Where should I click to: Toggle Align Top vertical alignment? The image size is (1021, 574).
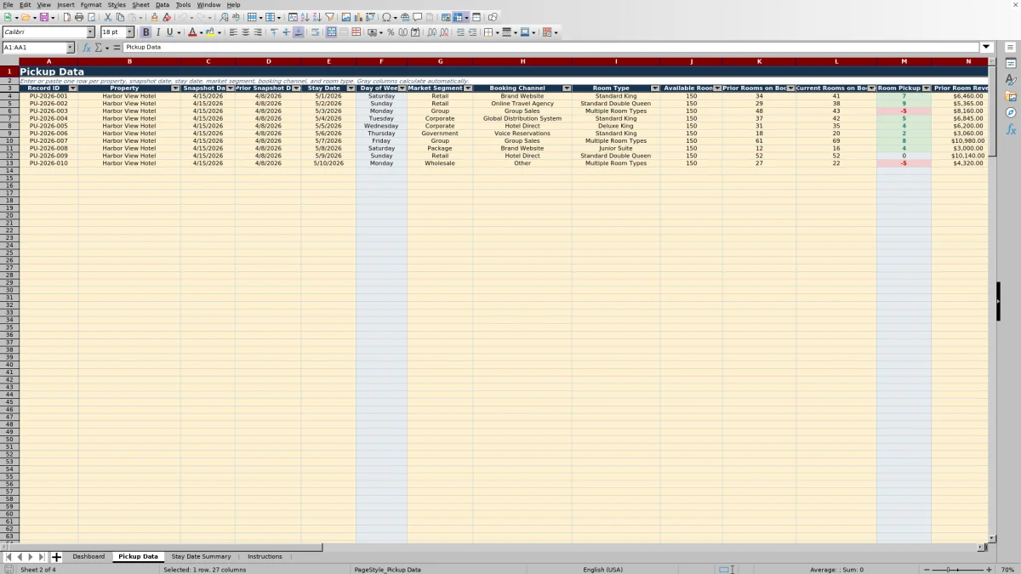(274, 32)
